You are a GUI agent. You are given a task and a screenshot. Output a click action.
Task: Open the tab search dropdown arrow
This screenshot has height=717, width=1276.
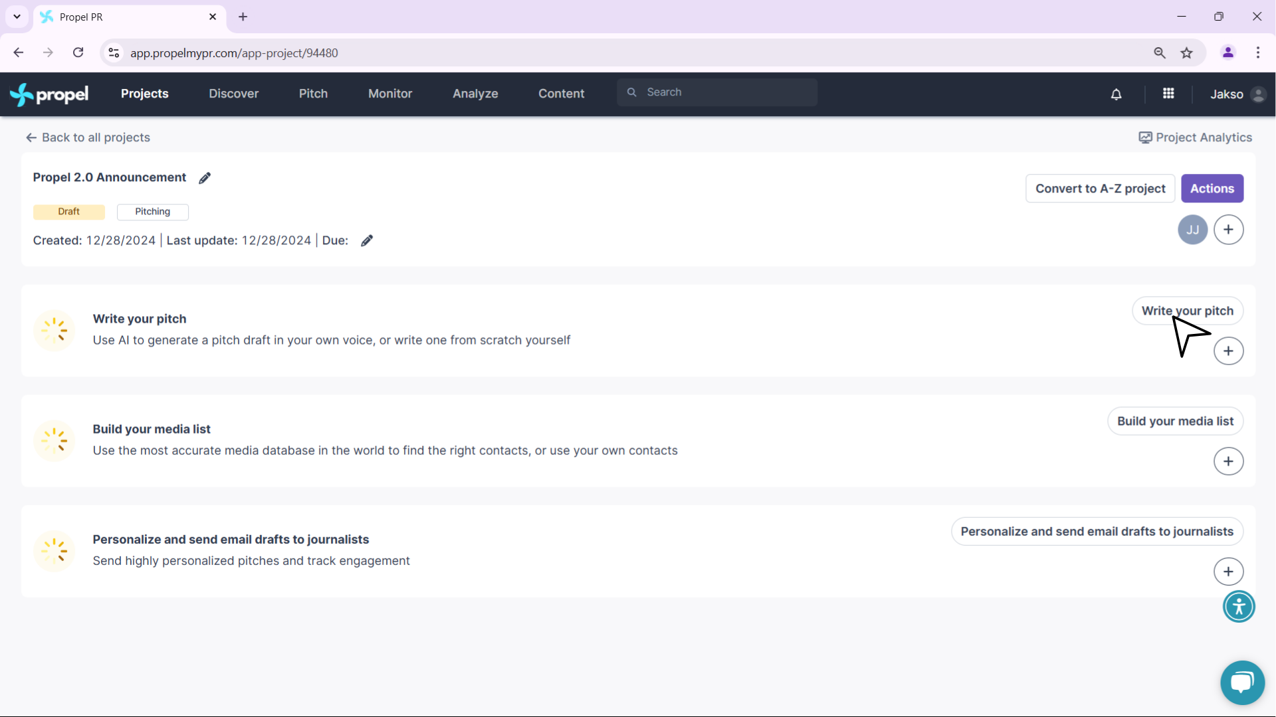click(x=17, y=17)
